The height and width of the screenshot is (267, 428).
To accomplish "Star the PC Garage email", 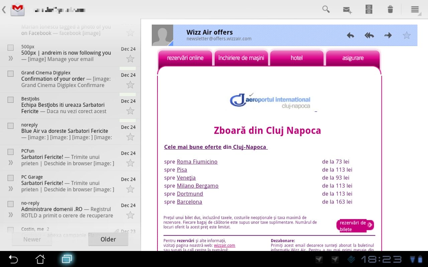I will click(130, 189).
